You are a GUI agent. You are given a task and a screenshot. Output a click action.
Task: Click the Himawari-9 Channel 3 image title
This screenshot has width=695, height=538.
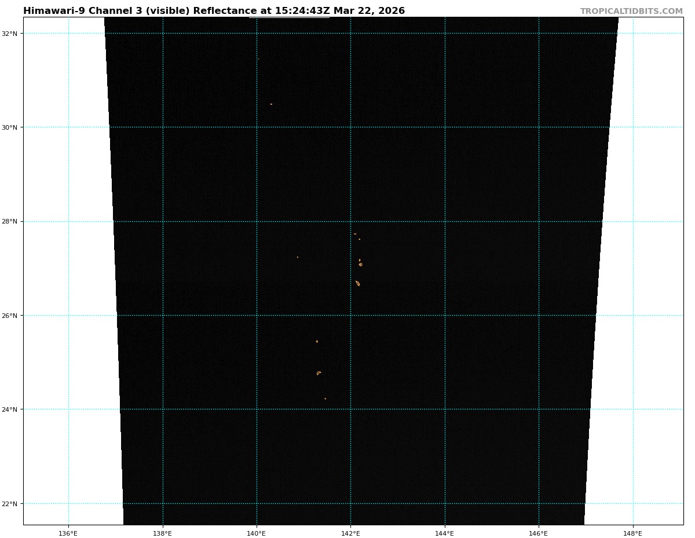point(214,11)
